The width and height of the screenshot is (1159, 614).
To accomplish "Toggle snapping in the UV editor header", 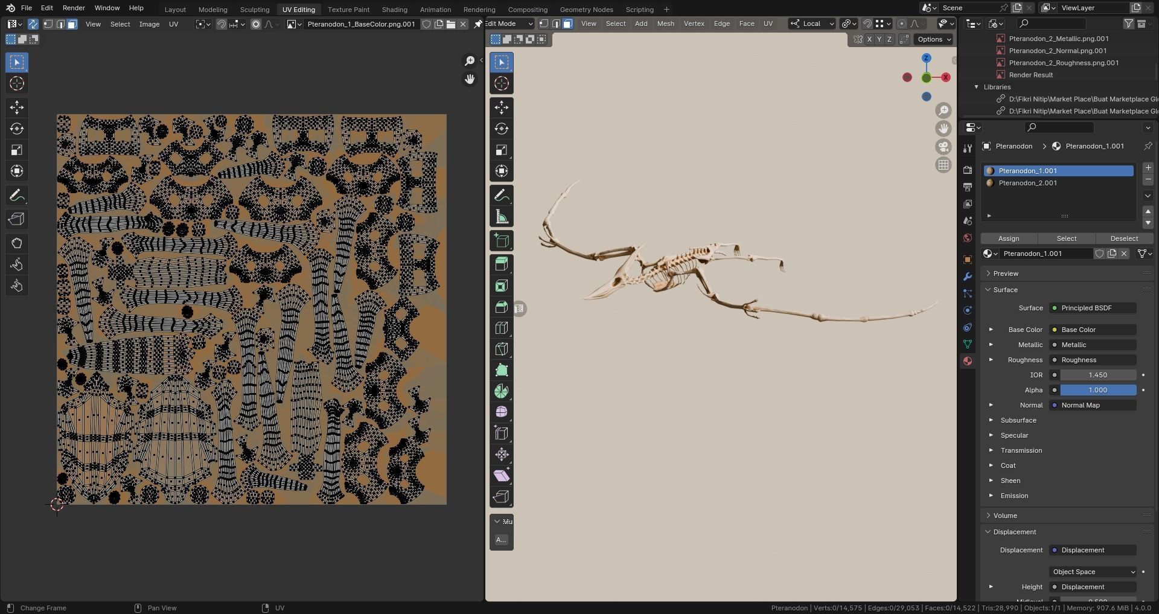I will coord(222,24).
